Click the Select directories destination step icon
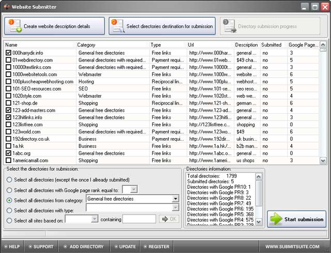The width and height of the screenshot is (331, 253). point(118,26)
